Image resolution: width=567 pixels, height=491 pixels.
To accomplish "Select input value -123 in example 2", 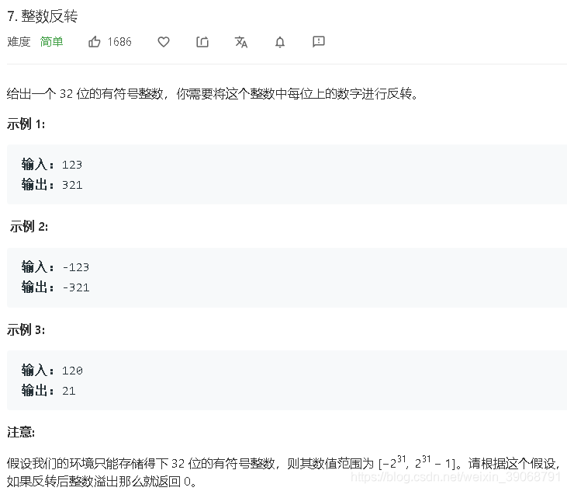I will 75,267.
